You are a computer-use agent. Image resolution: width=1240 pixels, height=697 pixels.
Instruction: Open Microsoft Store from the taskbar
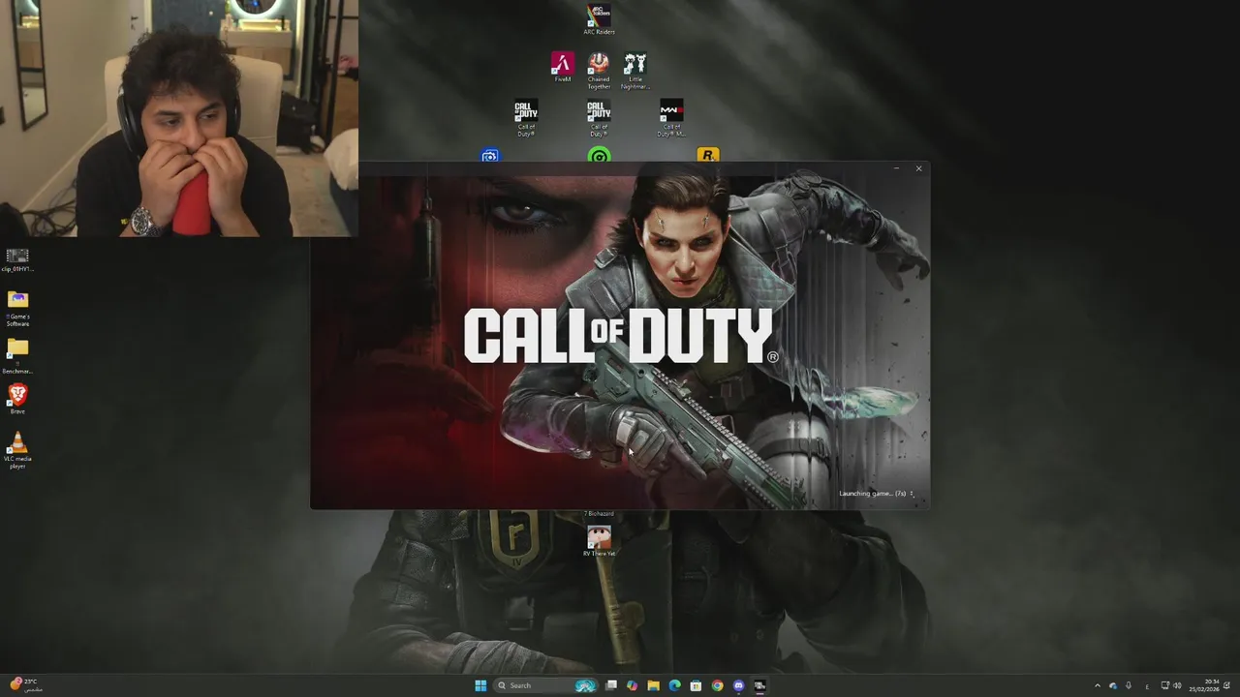[x=696, y=685]
